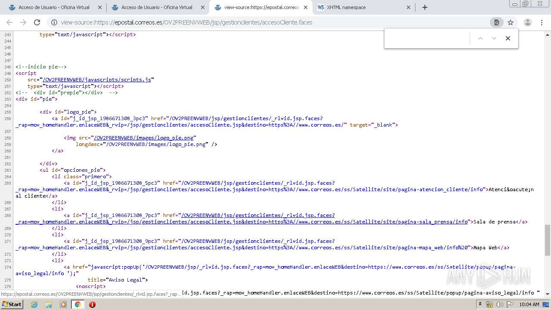Close the find bar

click(508, 38)
